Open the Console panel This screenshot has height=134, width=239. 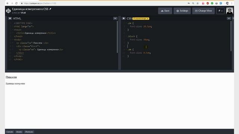(x=10, y=132)
